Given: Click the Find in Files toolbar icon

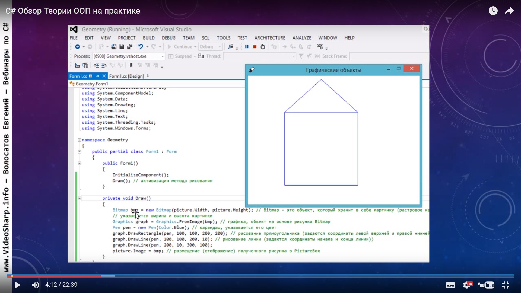Looking at the screenshot, I should tap(230, 47).
